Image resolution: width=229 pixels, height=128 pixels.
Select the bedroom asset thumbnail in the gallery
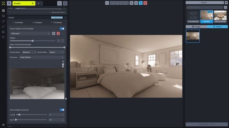[x=193, y=36]
